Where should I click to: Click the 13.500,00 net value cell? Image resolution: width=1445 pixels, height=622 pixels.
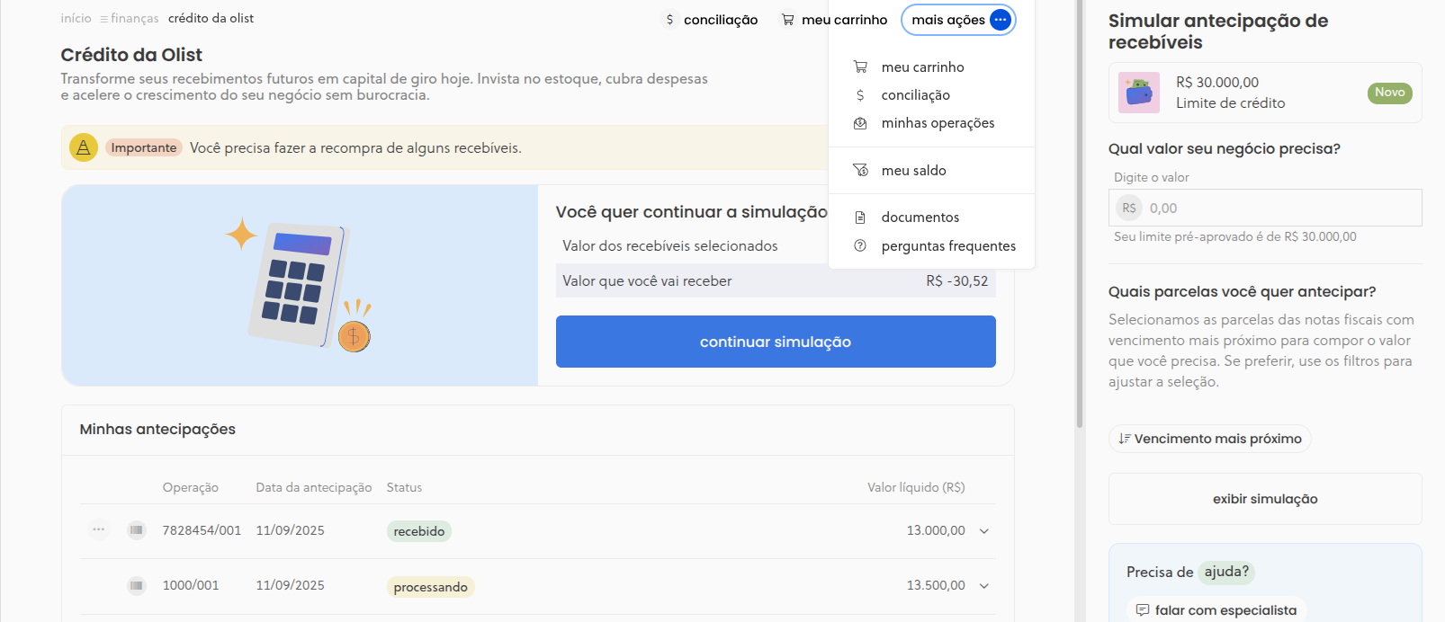pyautogui.click(x=936, y=586)
